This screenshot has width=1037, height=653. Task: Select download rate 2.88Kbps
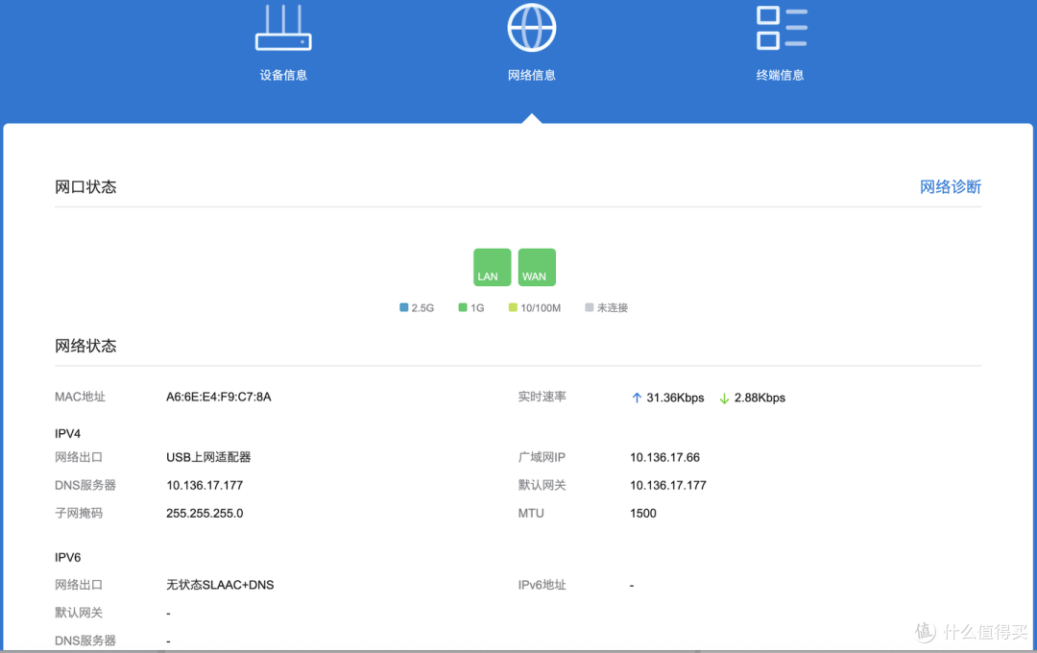pyautogui.click(x=760, y=398)
